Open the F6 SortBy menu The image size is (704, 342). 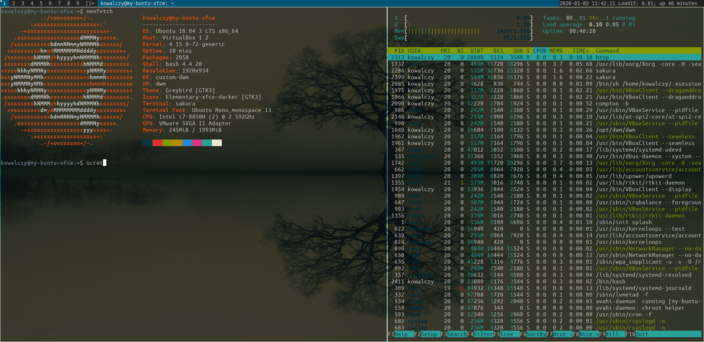[x=533, y=334]
